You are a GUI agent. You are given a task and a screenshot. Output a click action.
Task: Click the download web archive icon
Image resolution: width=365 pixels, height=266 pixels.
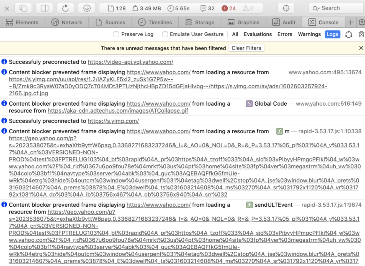tap(87, 8)
